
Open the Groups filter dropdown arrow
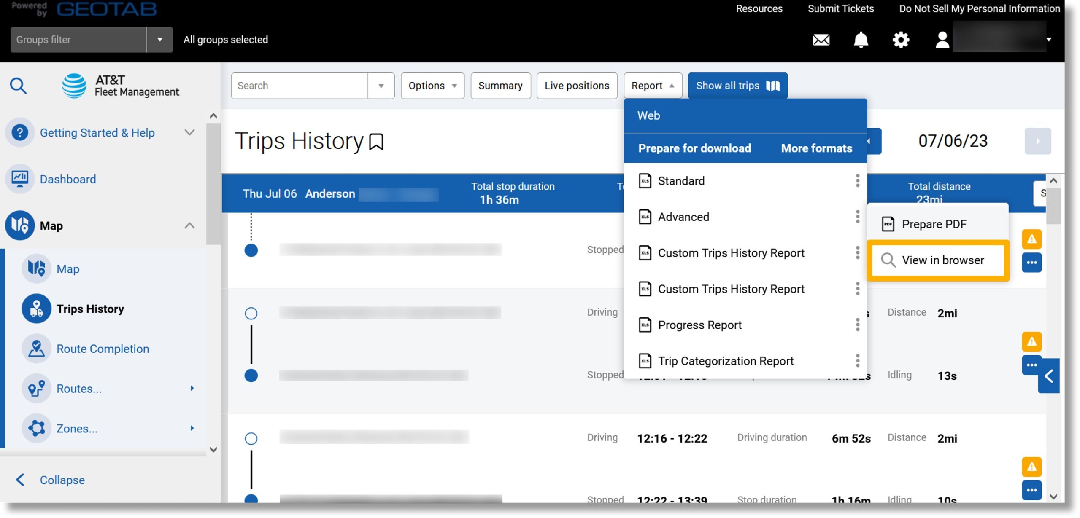159,40
